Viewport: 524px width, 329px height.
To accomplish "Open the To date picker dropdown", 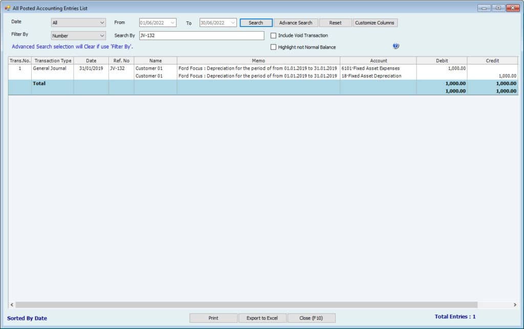I will coord(233,23).
